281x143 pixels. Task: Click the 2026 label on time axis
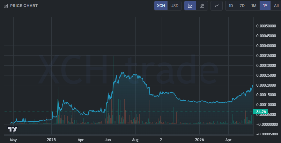tap(199, 139)
